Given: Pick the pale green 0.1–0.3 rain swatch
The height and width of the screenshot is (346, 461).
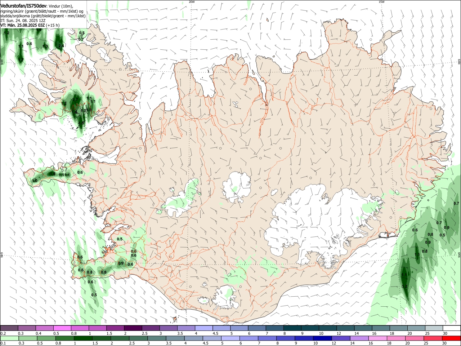Looking at the screenshot, I should click(x=9, y=338).
